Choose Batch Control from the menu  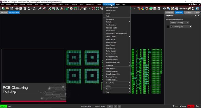116,10
